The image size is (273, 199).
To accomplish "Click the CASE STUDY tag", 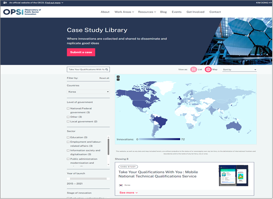I will tap(128, 166).
